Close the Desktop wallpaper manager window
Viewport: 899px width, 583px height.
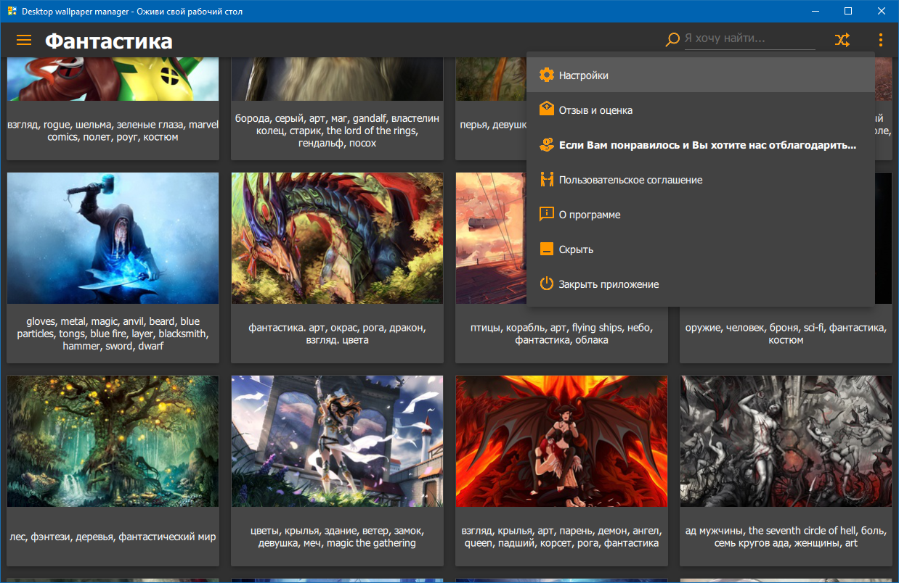882,11
